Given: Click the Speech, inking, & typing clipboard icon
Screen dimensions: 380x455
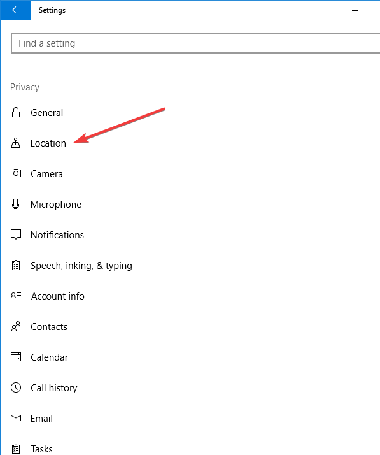Looking at the screenshot, I should (x=16, y=265).
